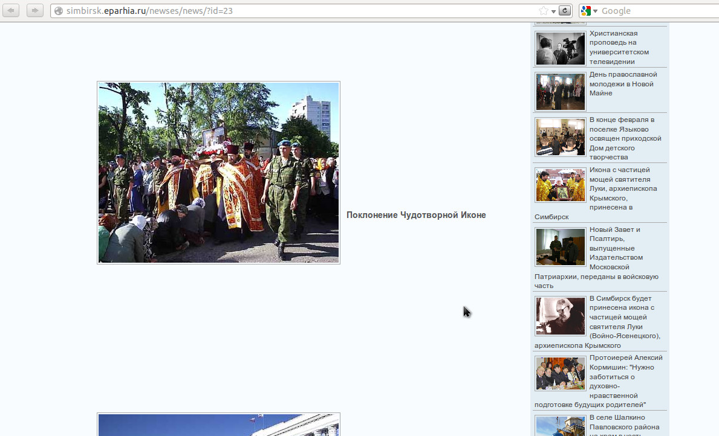Screen dimensions: 719x436
Task: Open the large icon procession photo
Action: pyautogui.click(x=218, y=173)
